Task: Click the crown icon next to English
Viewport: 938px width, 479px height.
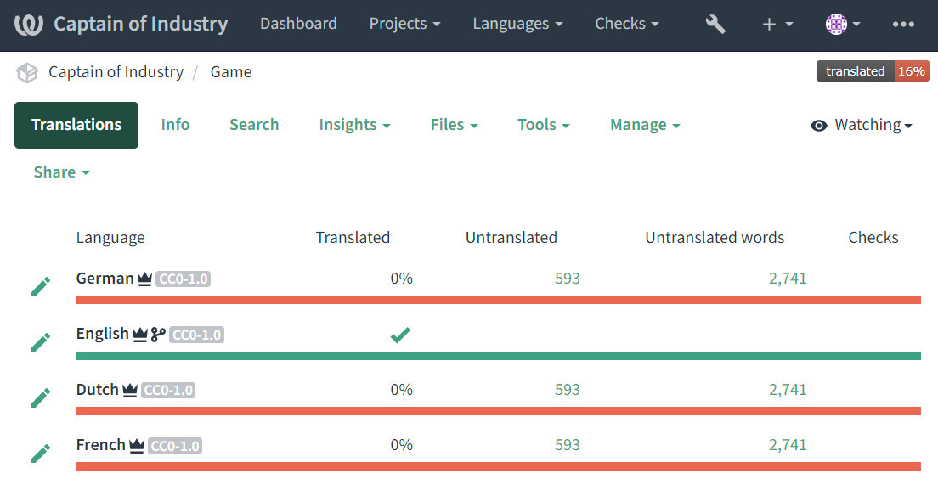Action: click(x=140, y=335)
